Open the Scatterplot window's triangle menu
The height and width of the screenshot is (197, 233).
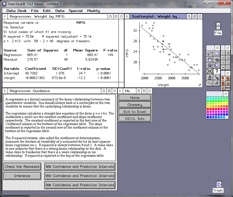tap(127, 17)
